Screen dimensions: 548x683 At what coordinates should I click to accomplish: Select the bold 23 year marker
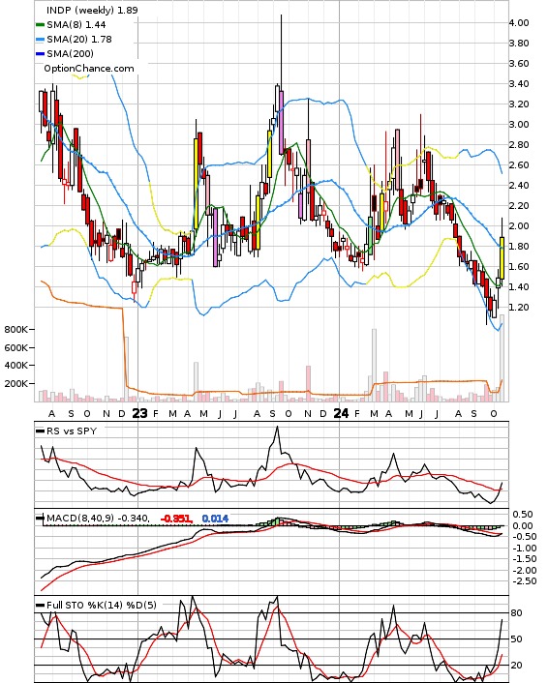[x=139, y=413]
